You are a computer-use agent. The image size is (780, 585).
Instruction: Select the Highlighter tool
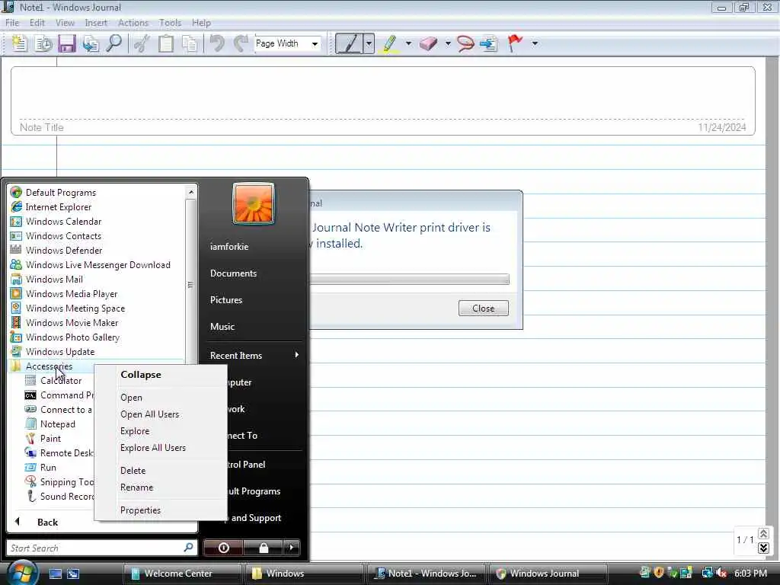389,43
